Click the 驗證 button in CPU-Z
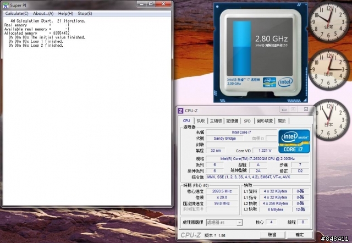This screenshot has width=352, height=243. coord(272,235)
